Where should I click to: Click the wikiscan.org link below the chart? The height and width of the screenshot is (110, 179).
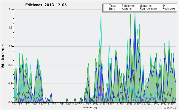89,107
